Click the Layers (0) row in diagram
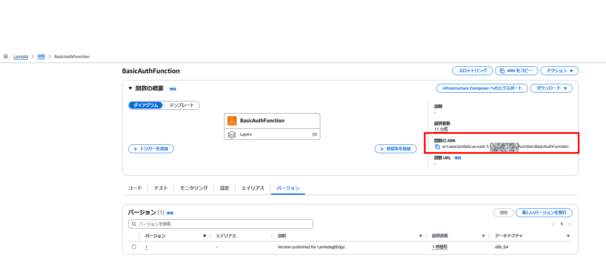This screenshot has height=259, width=606. [x=272, y=134]
